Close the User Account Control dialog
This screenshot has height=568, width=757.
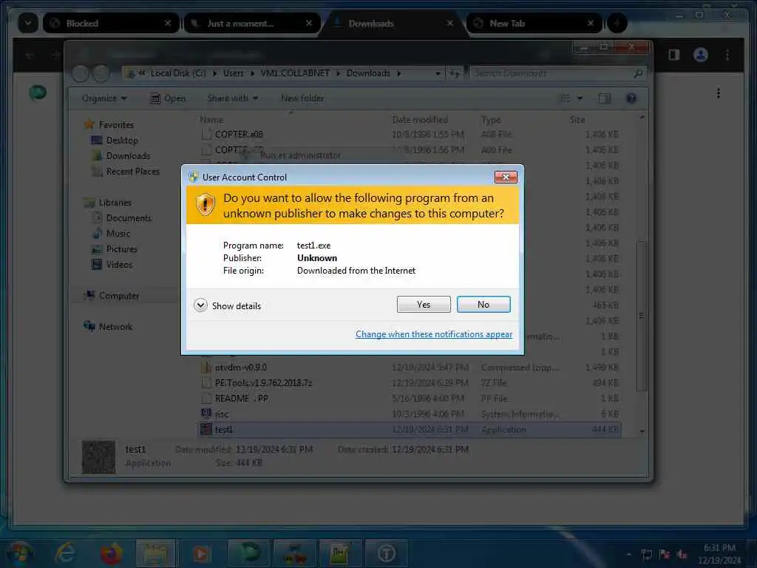(x=506, y=177)
